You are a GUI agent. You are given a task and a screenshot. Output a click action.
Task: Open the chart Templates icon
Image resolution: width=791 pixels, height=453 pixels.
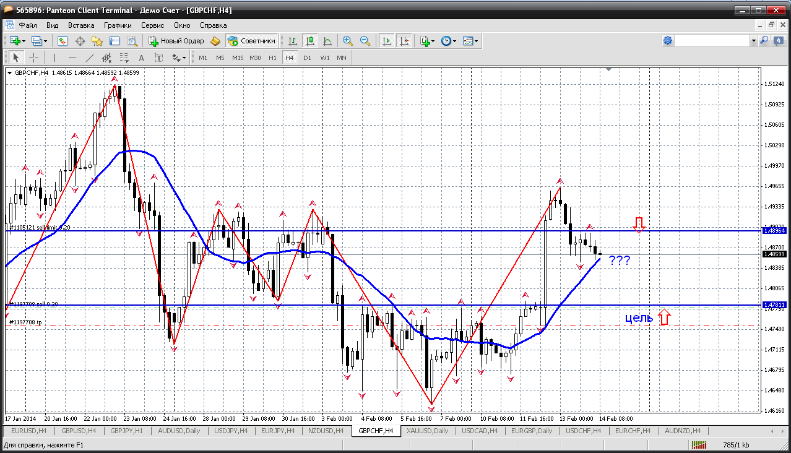(468, 41)
